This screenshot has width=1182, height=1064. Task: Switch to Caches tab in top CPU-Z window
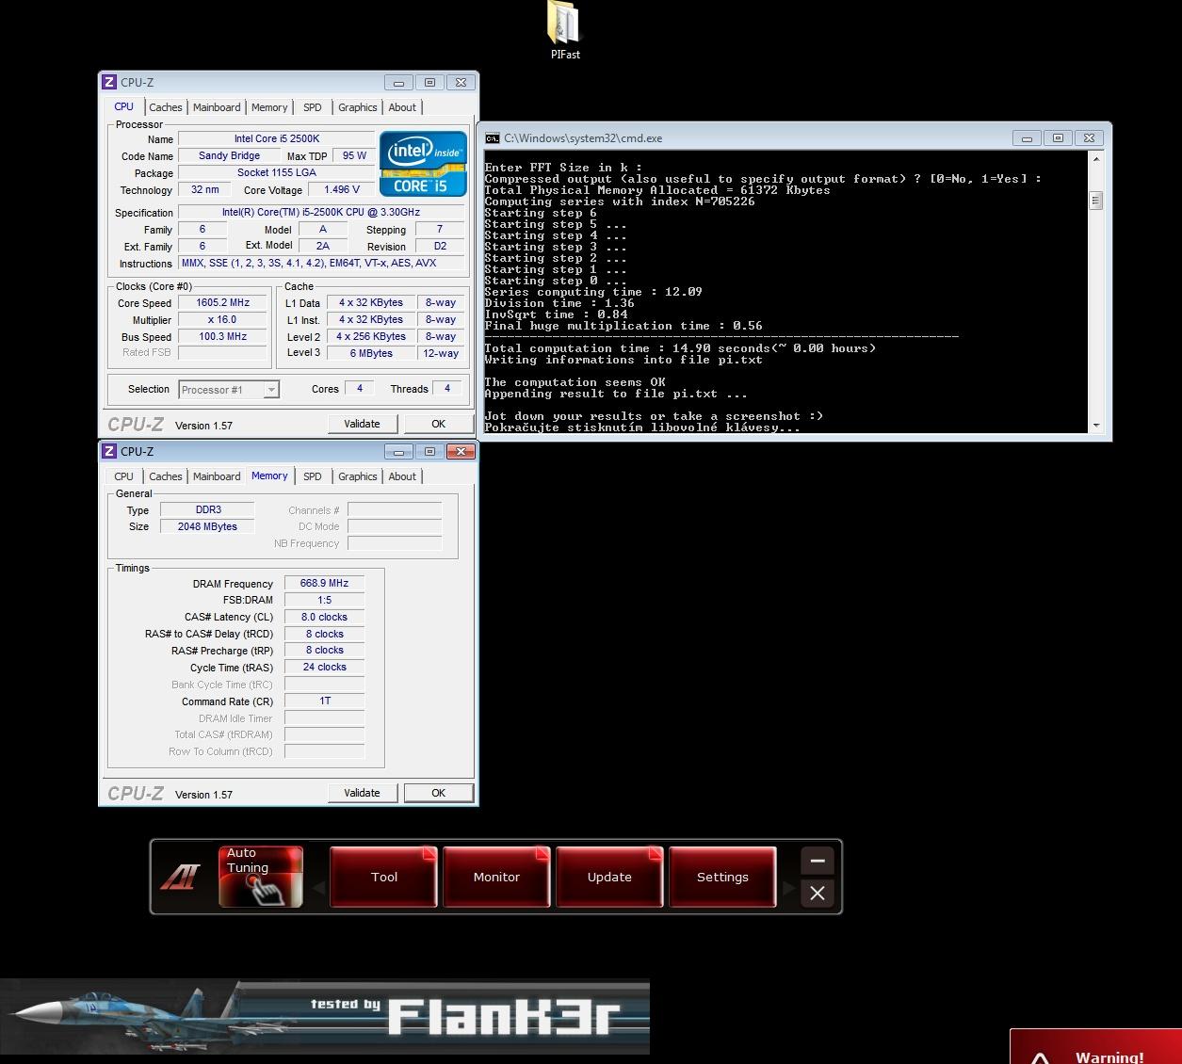click(165, 108)
